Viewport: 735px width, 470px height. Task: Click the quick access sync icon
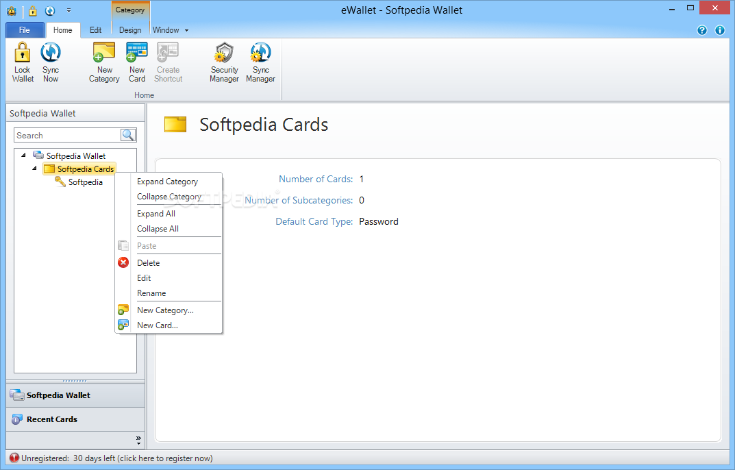(50, 10)
